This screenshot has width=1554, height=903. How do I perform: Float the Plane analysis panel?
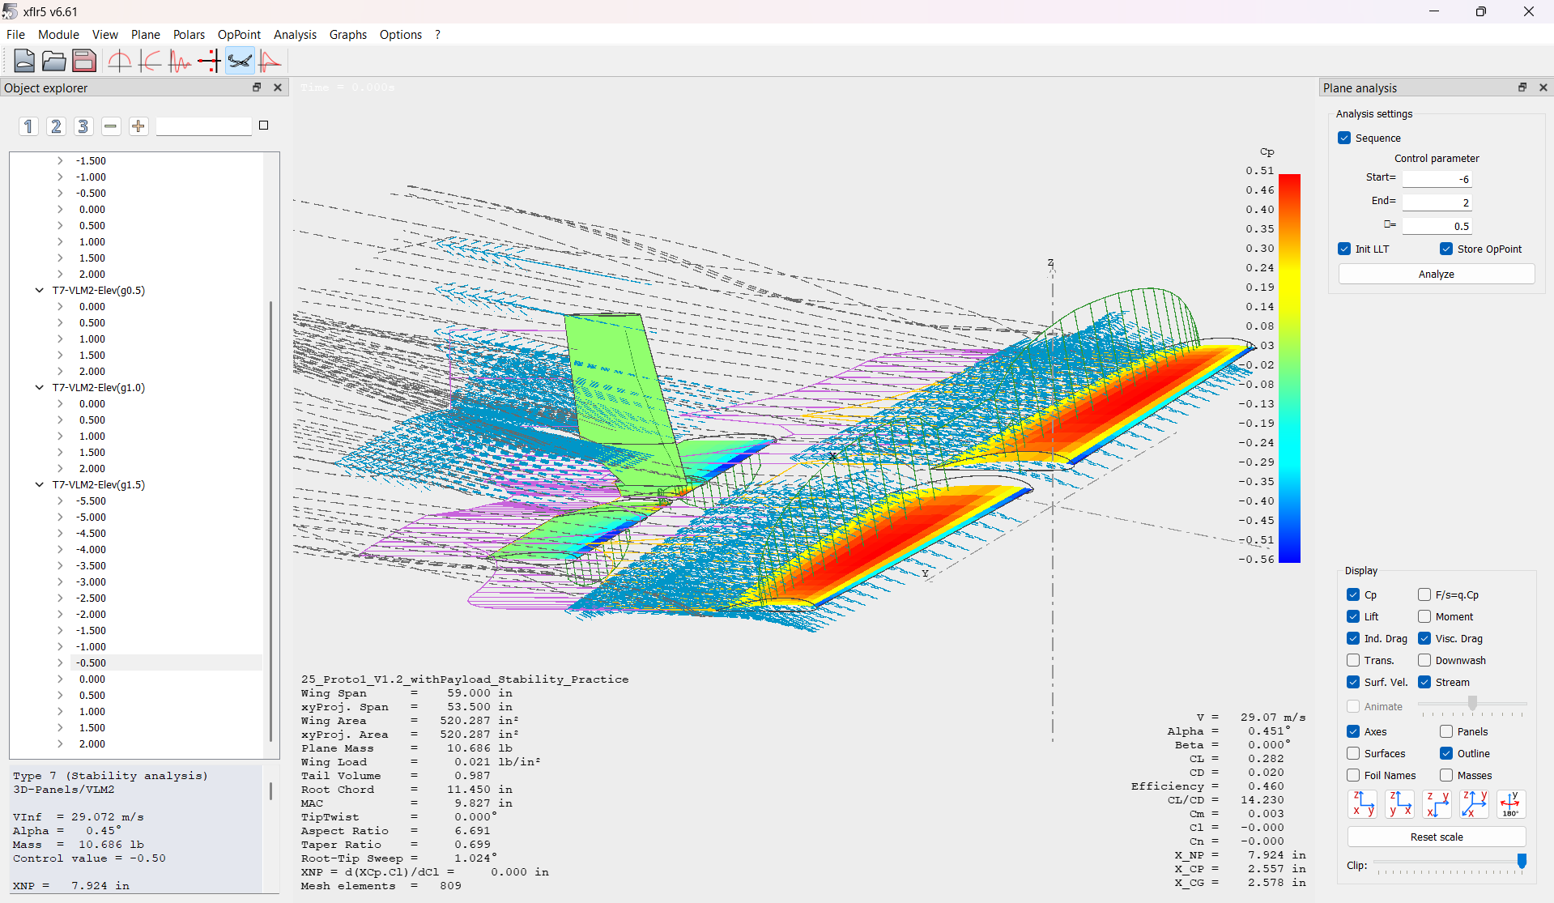pos(1522,87)
